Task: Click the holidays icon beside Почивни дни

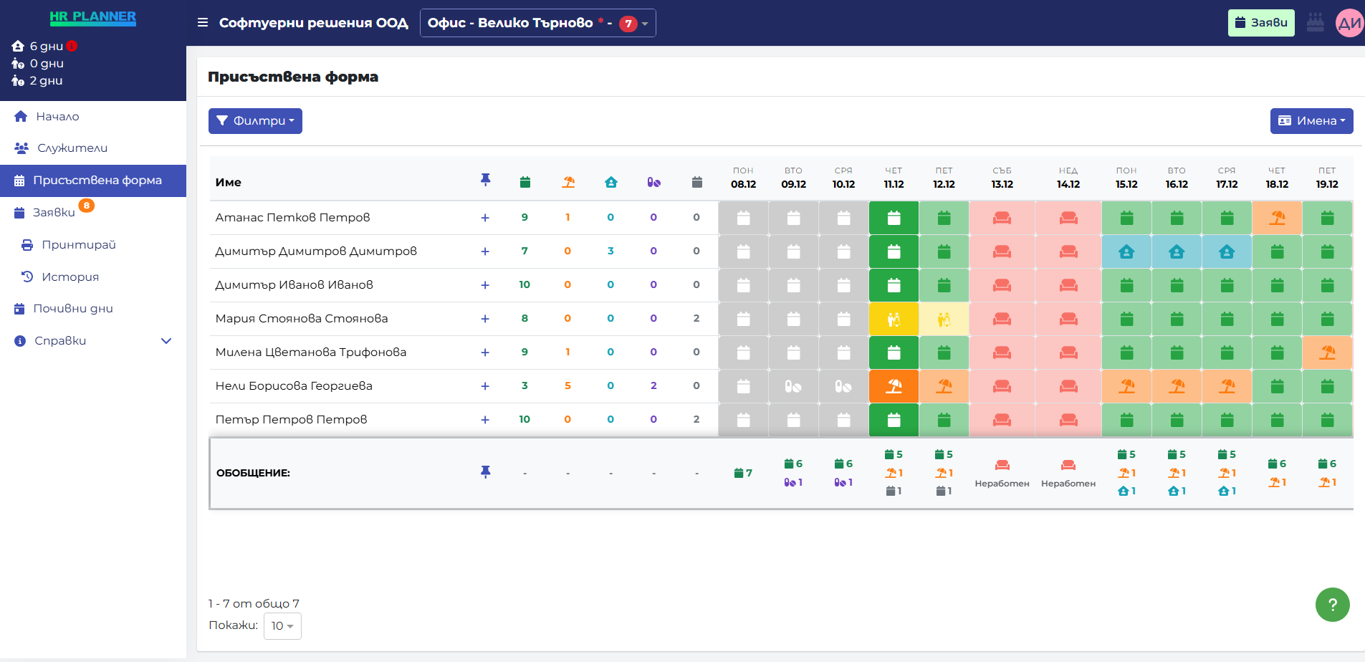Action: pyautogui.click(x=19, y=308)
